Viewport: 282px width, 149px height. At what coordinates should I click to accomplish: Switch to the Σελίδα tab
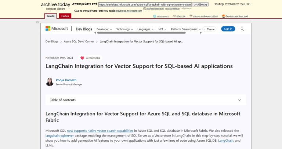click(x=50, y=16)
